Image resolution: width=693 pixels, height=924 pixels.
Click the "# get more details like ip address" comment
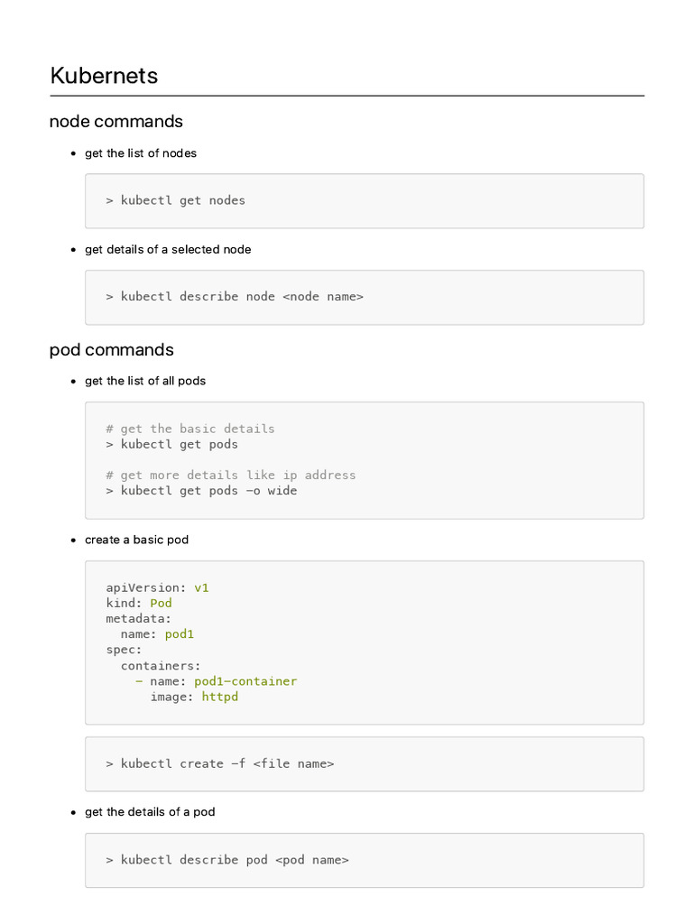pyautogui.click(x=230, y=476)
